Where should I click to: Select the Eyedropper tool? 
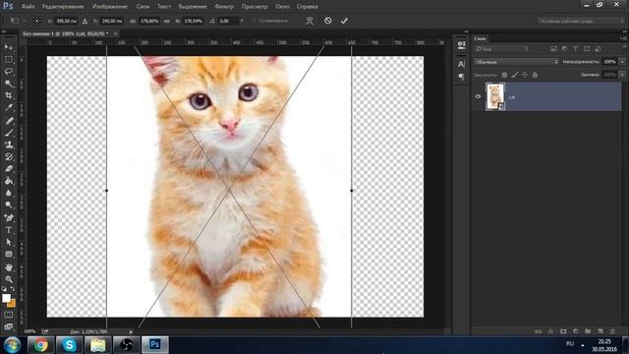pyautogui.click(x=9, y=107)
